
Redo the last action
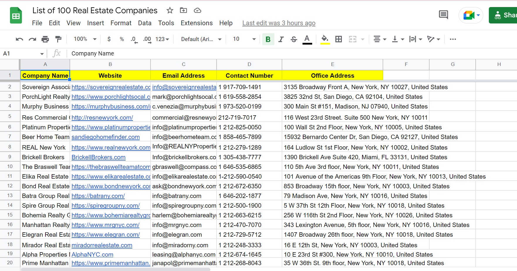(x=32, y=39)
